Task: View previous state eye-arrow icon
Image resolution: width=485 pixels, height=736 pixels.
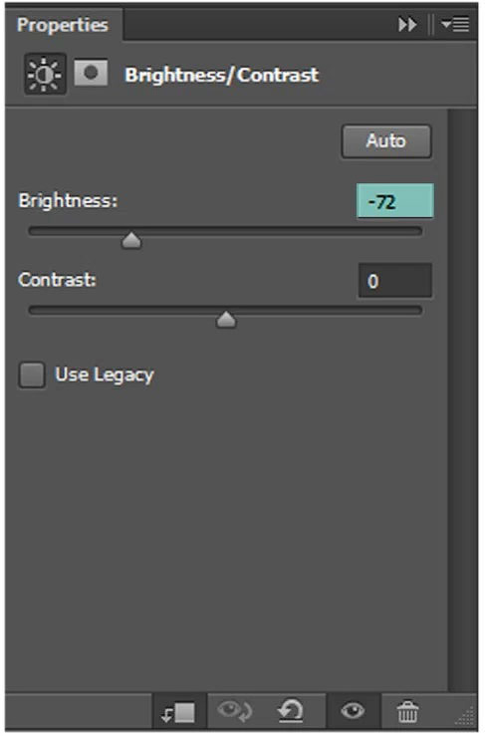Action: click(235, 710)
